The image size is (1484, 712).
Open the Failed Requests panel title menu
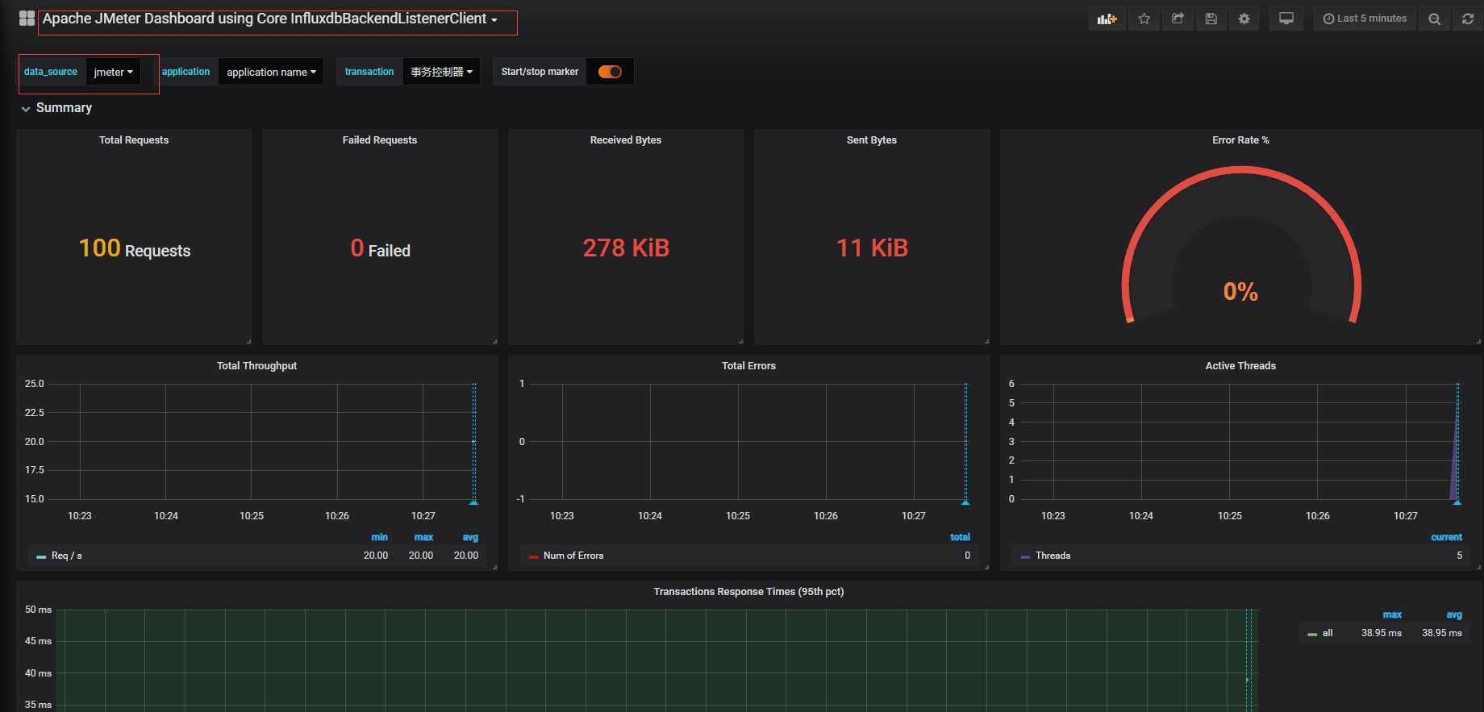[x=380, y=140]
